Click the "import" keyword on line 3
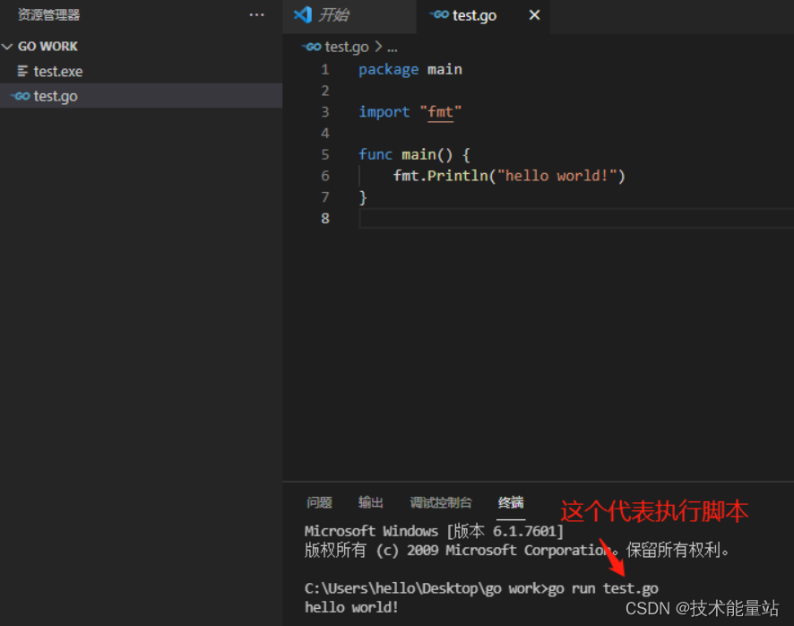This screenshot has height=626, width=794. pos(384,112)
